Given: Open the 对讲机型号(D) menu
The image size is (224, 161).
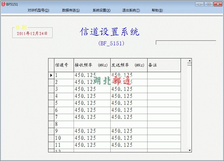Looking at the screenshot, I should click(x=38, y=10).
